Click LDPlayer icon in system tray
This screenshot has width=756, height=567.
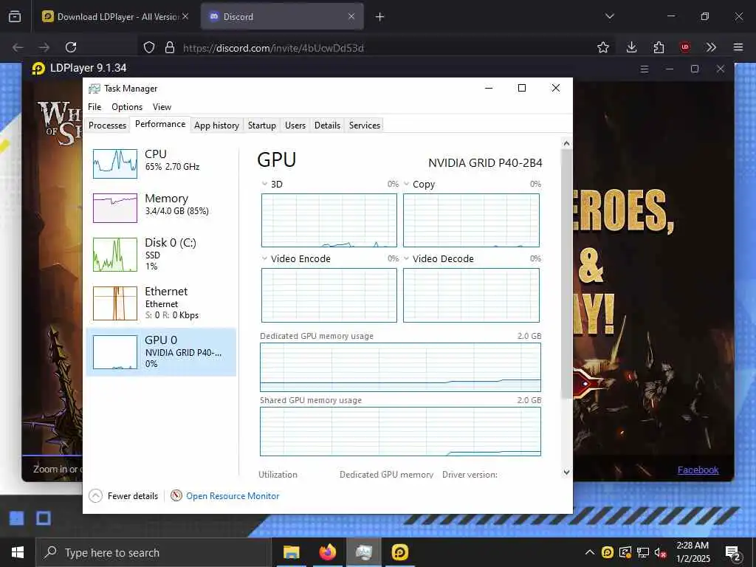tap(608, 552)
